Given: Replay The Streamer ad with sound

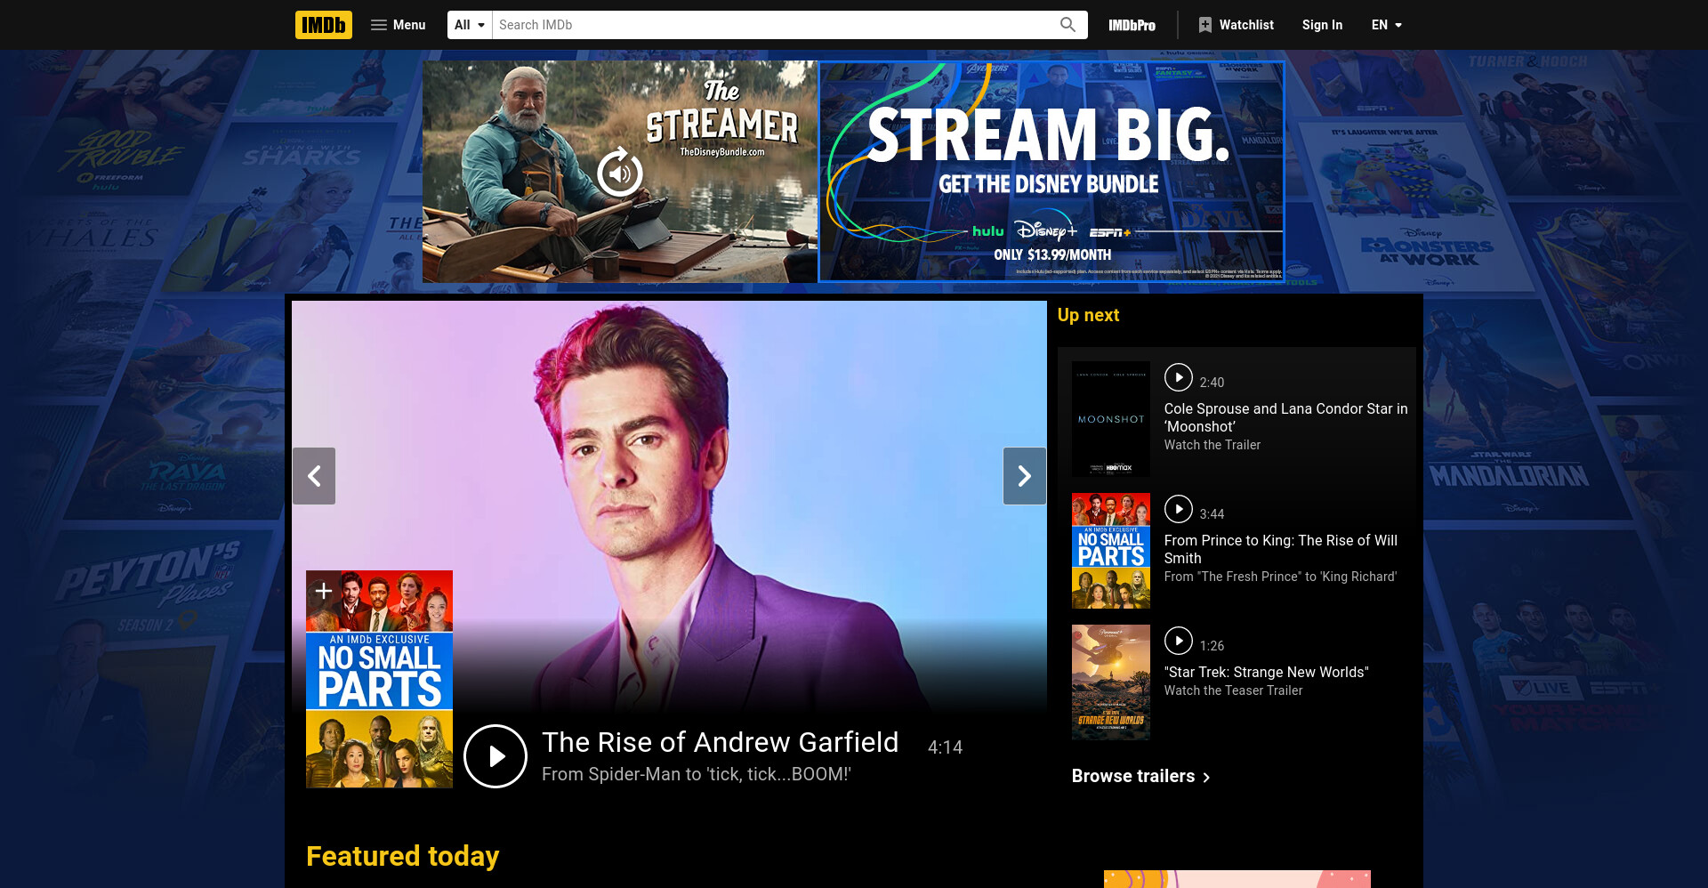Looking at the screenshot, I should pyautogui.click(x=620, y=173).
